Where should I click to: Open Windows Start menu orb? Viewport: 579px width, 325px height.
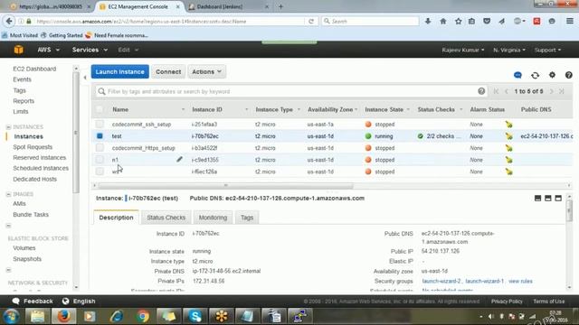click(12, 316)
